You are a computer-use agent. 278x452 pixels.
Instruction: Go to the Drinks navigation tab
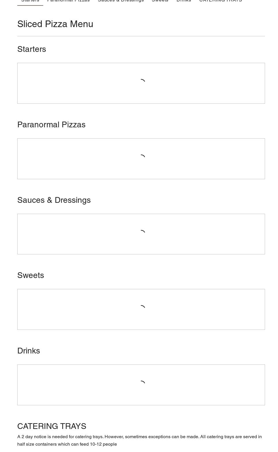tap(184, 1)
